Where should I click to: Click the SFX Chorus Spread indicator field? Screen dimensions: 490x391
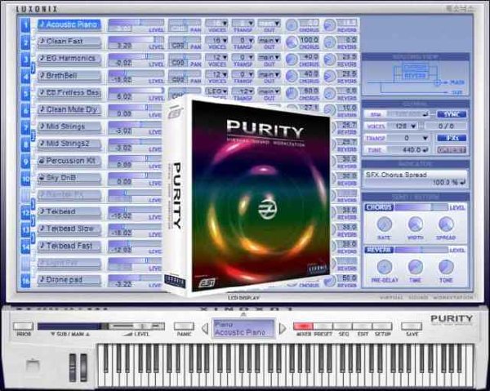coord(416,179)
